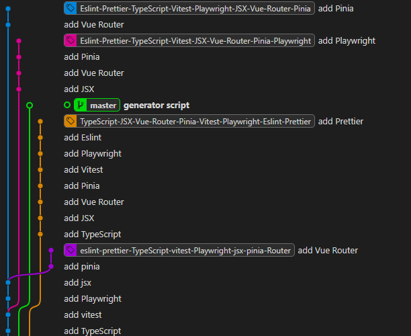This screenshot has height=336, width=411.
Task: Select the add Prettier commit message
Action: pos(340,122)
